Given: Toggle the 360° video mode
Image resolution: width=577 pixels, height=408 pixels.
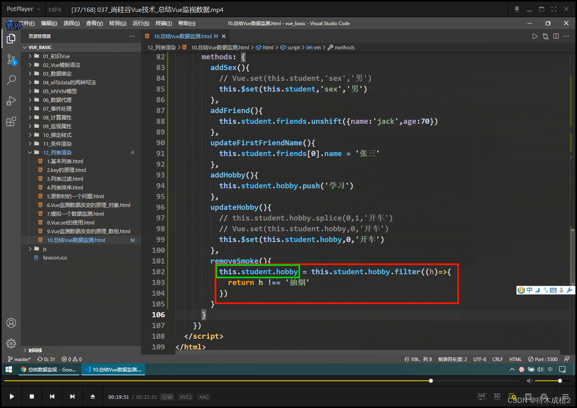Looking at the screenshot, I should [482, 396].
